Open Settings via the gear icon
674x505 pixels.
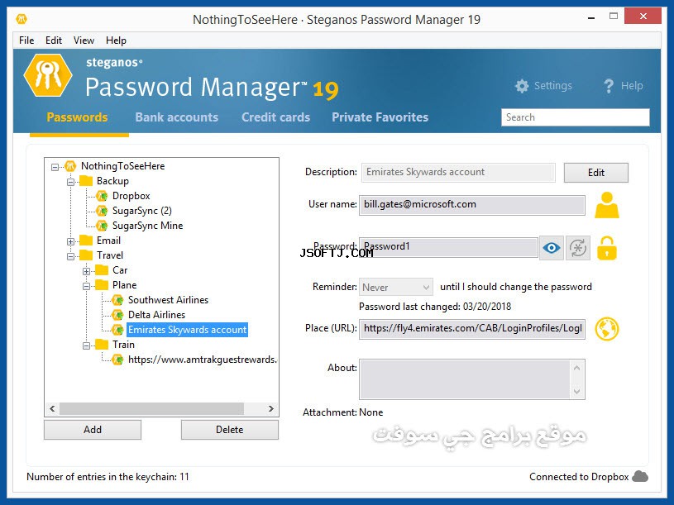pyautogui.click(x=521, y=86)
